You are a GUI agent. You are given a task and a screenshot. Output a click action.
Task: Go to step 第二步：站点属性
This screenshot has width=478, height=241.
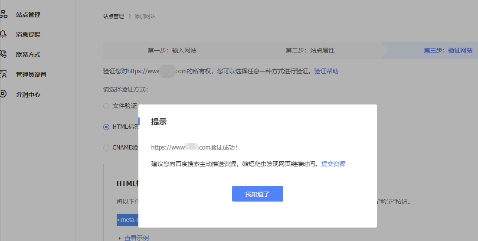pyautogui.click(x=310, y=50)
